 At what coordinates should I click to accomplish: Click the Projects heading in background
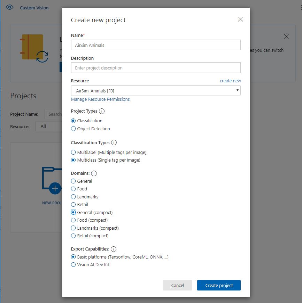pos(23,96)
